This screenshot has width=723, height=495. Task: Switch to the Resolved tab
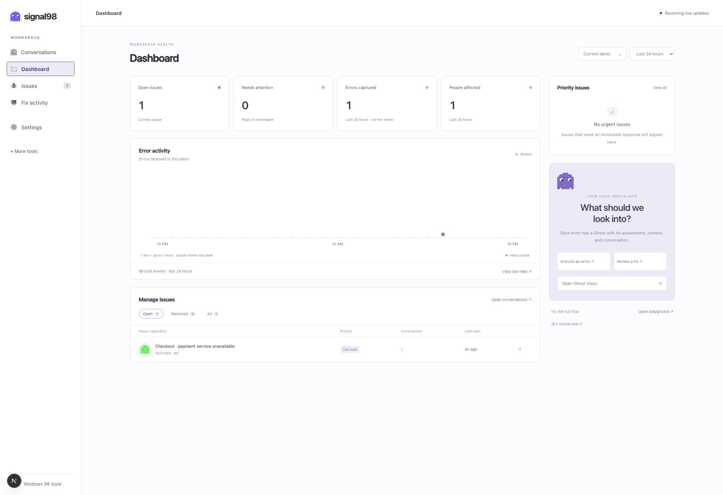(183, 314)
